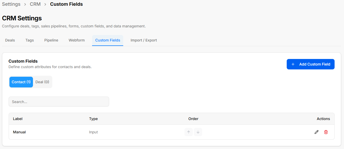Click the 'Configure deals, tags' subtitle text

74,26
